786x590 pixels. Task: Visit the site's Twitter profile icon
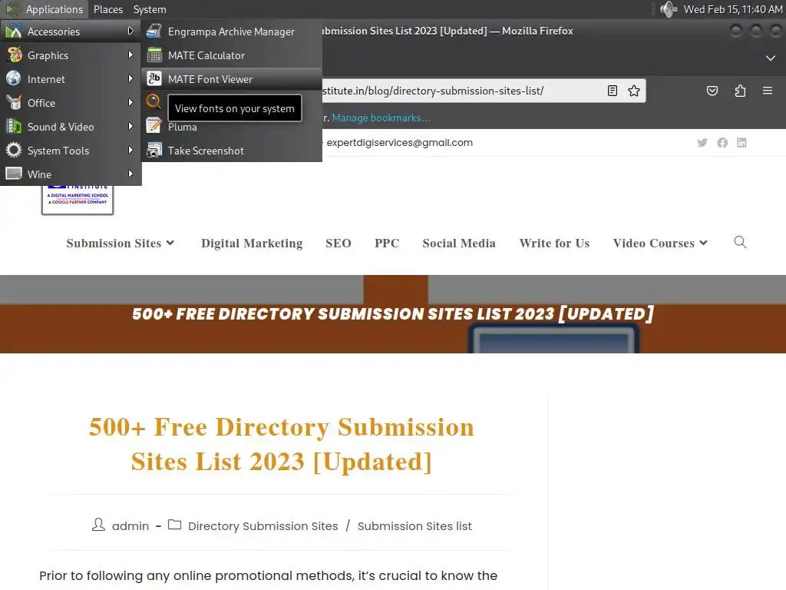pos(702,142)
